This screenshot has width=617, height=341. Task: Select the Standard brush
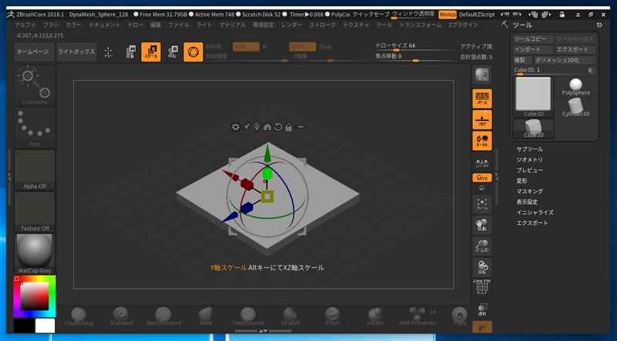pos(121,316)
